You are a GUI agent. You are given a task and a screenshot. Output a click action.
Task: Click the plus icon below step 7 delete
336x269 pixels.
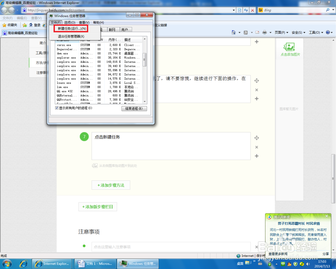[x=256, y=156]
